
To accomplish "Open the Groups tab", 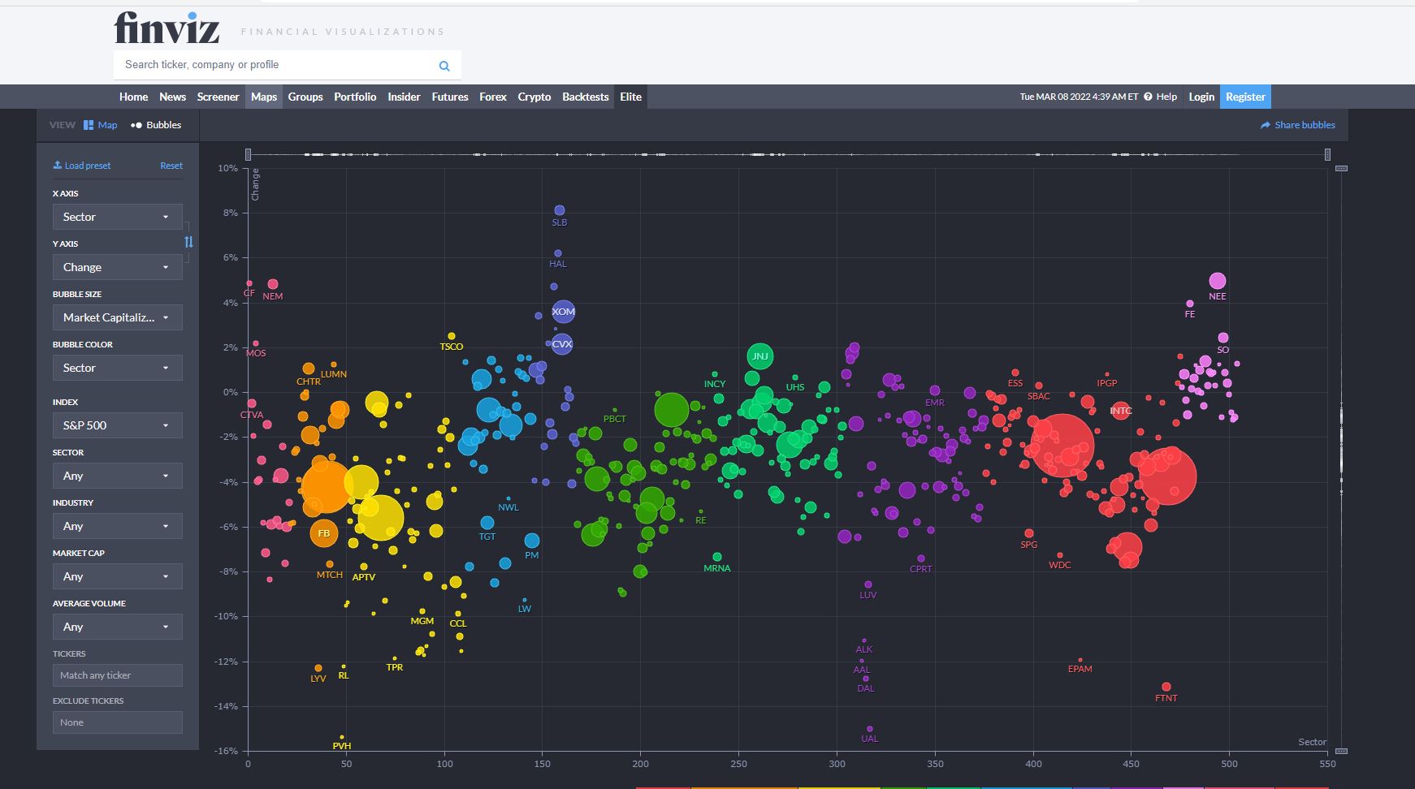I will (305, 97).
